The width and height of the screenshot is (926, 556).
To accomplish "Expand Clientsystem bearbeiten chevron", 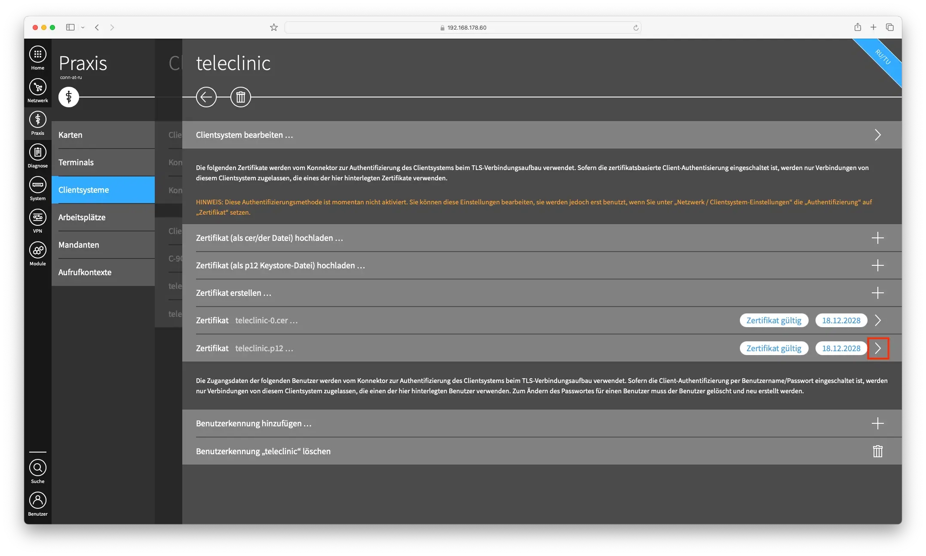I will tap(878, 135).
